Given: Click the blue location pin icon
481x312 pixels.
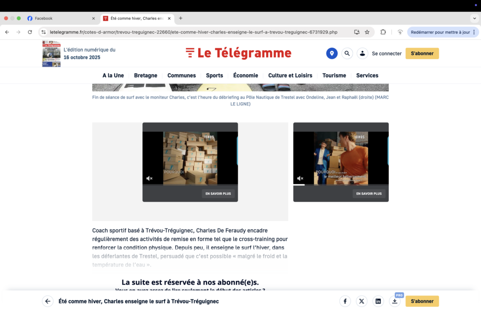Looking at the screenshot, I should pyautogui.click(x=332, y=53).
